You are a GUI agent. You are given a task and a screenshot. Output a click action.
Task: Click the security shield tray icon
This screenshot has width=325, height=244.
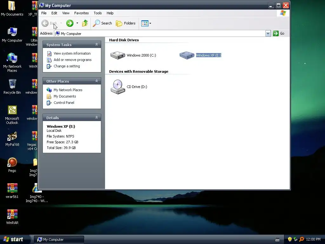pyautogui.click(x=290, y=239)
